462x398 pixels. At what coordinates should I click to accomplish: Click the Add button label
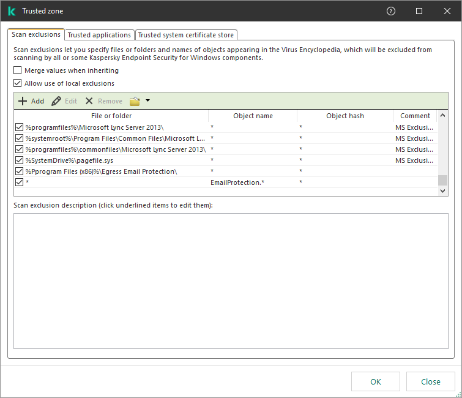pyautogui.click(x=37, y=101)
